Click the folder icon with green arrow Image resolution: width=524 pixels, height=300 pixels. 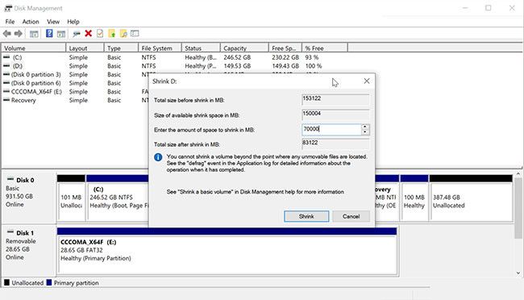pos(111,33)
